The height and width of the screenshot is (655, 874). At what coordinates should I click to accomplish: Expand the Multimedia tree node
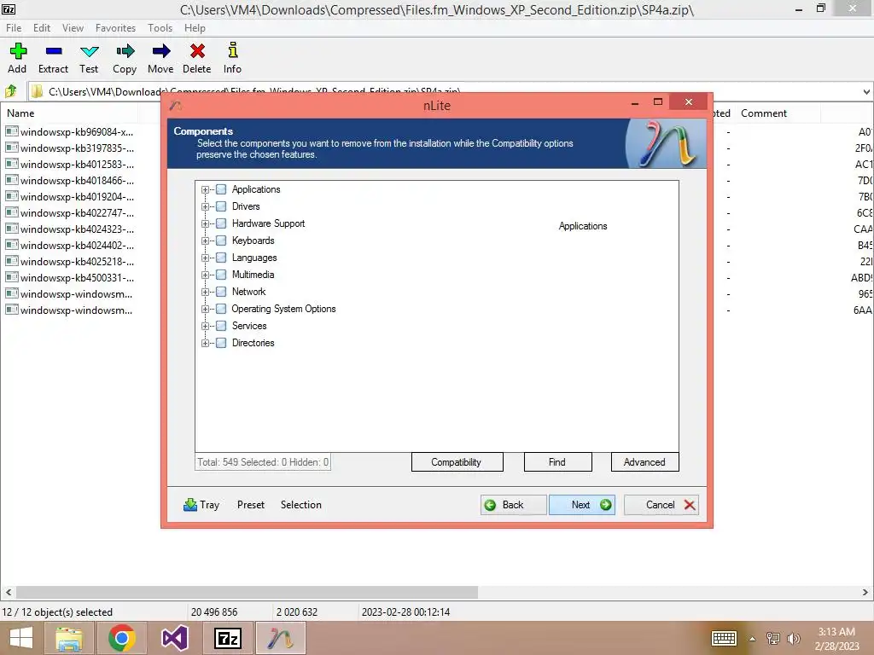pos(205,275)
